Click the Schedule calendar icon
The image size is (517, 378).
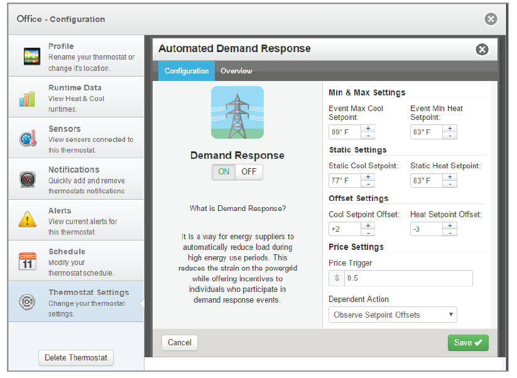[28, 261]
